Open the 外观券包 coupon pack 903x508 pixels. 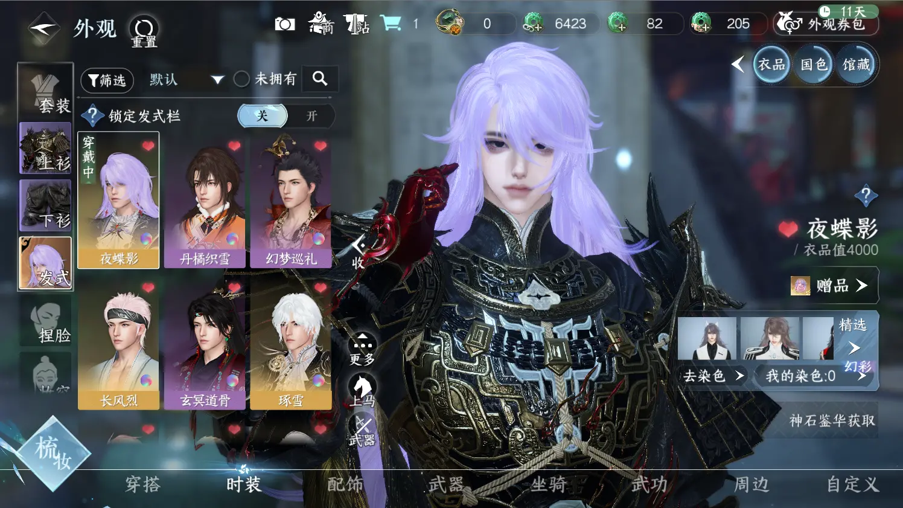pos(826,23)
